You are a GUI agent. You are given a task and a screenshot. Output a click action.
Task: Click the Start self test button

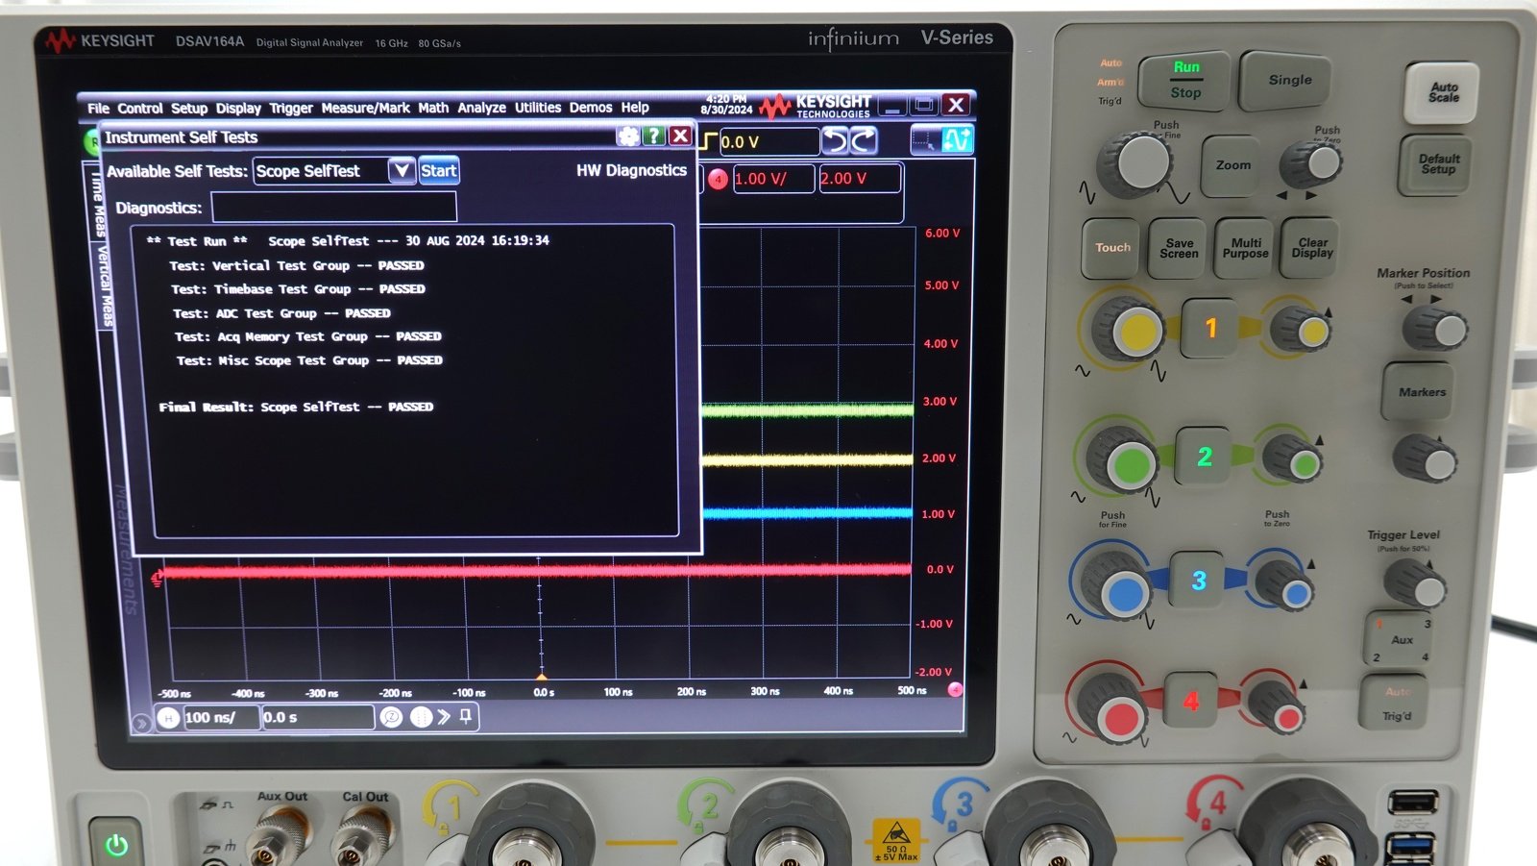click(439, 171)
